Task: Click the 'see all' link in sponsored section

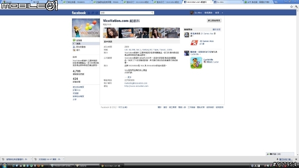Action: pyautogui.click(x=216, y=29)
